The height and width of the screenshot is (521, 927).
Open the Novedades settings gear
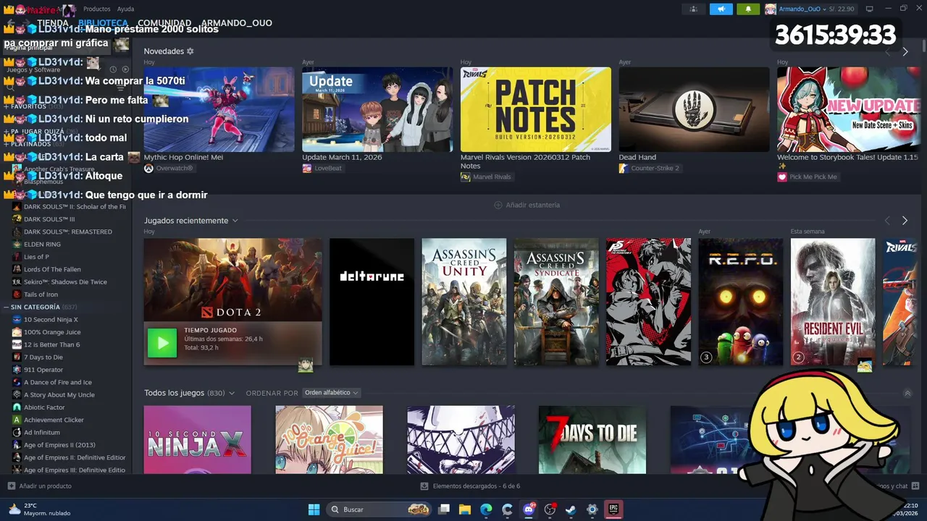(190, 51)
